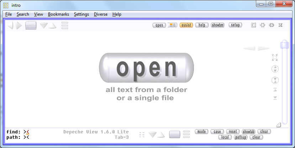Toggle the showtab button in bottom bar
Image resolution: width=295 pixels, height=148 pixels.
pyautogui.click(x=248, y=132)
